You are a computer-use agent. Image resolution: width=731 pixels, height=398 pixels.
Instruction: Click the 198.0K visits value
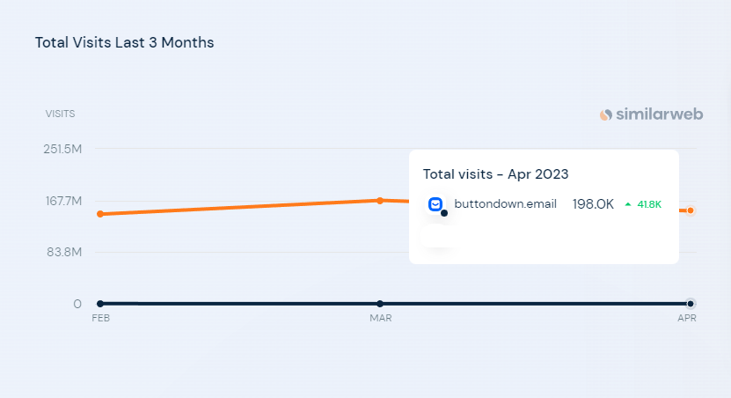pyautogui.click(x=593, y=204)
